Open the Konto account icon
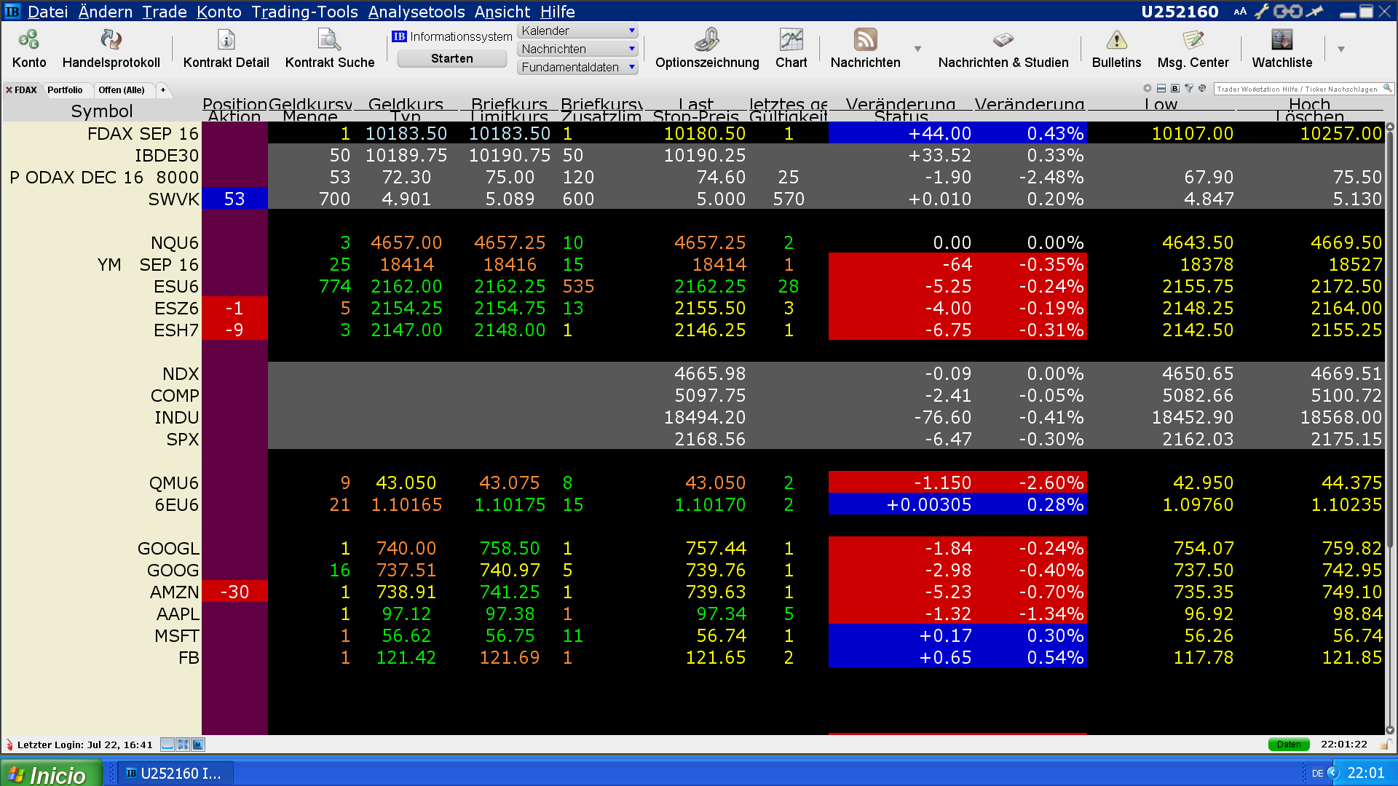 [x=29, y=40]
